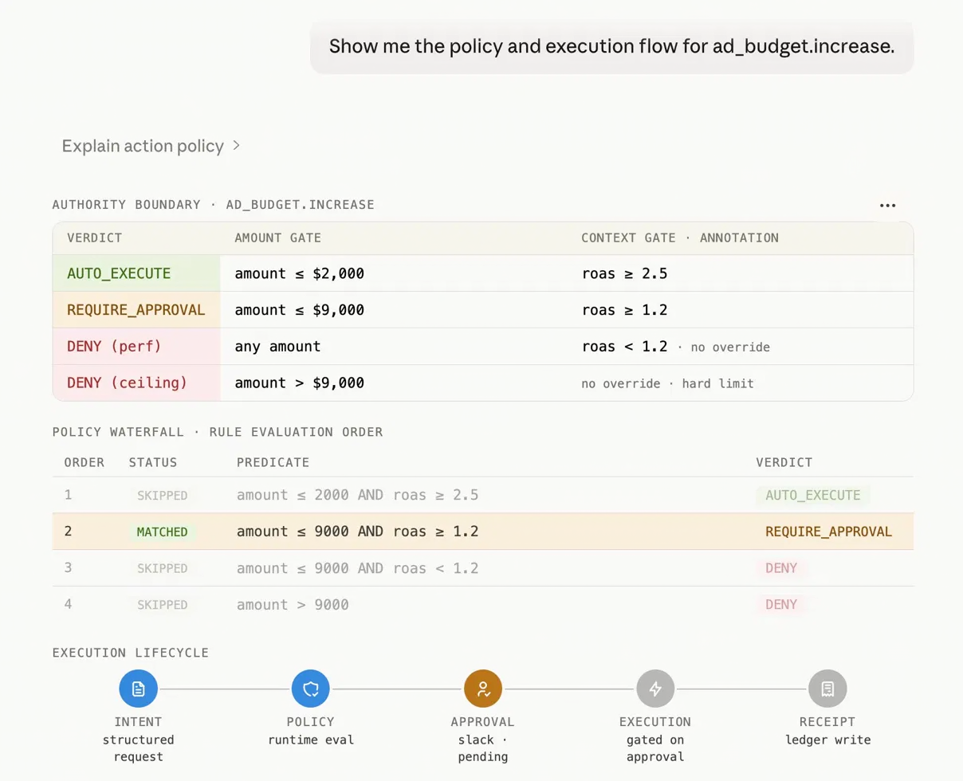The image size is (963, 781).
Task: Click the POLICY WATERFALL section heading
Action: click(x=218, y=432)
